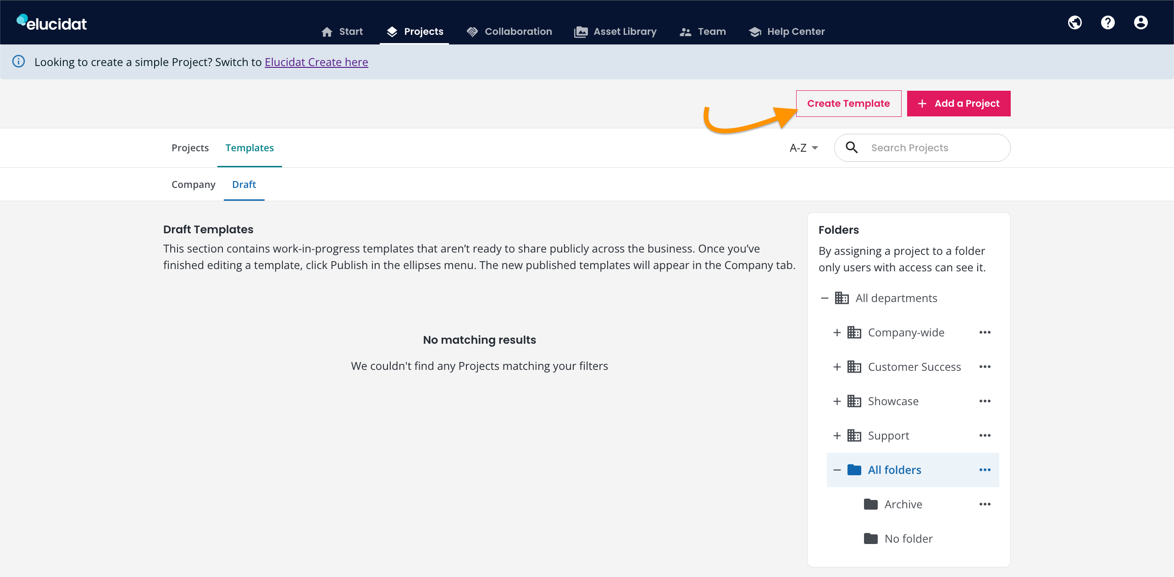This screenshot has height=577, width=1174.
Task: Select the Archive folder label
Action: 903,504
